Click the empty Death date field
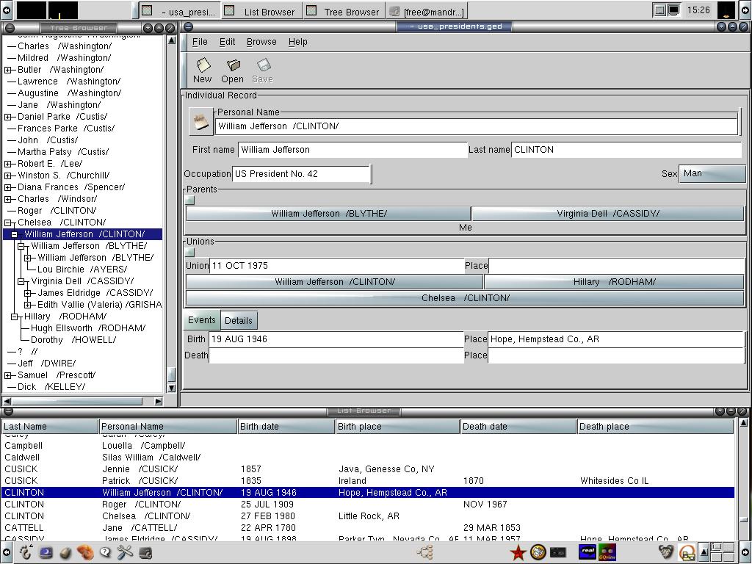This screenshot has height=564, width=752. (x=336, y=355)
